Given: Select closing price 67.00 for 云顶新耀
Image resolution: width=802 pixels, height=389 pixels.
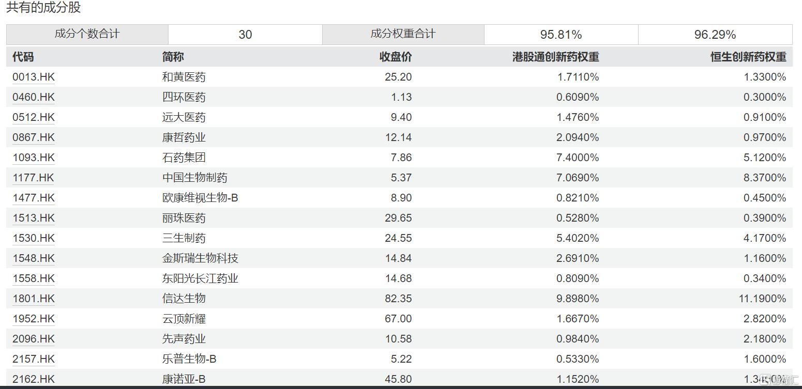Looking at the screenshot, I should pos(398,319).
